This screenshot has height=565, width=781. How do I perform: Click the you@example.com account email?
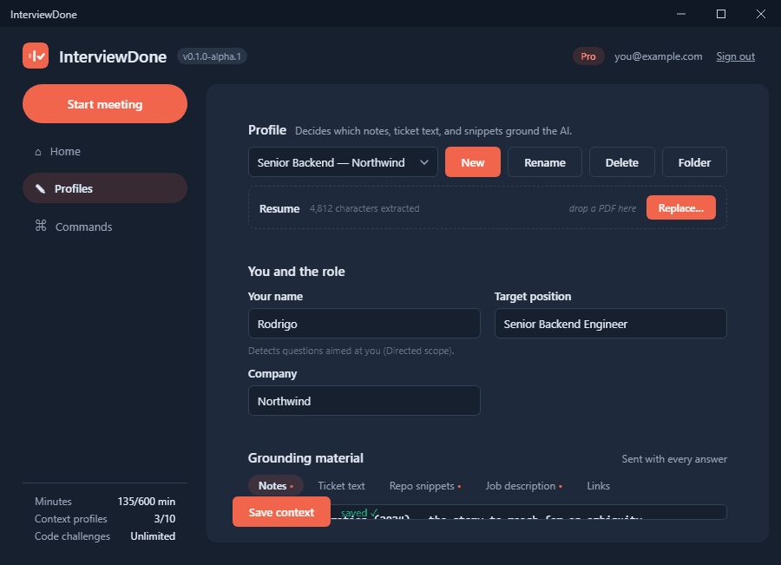(658, 56)
